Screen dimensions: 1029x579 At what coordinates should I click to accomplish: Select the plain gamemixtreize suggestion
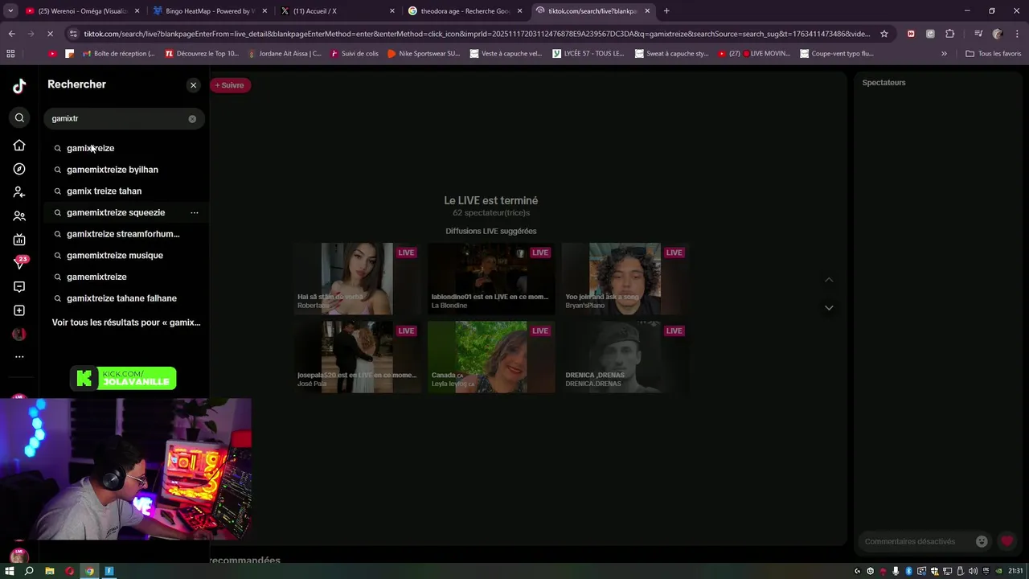tap(96, 277)
